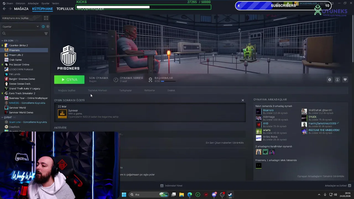Open friend RÜZGAR THE UNBEATEN! profile
The width and height of the screenshot is (354, 199).
[x=324, y=130]
